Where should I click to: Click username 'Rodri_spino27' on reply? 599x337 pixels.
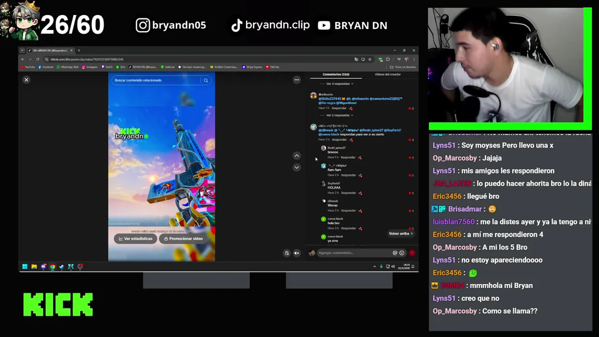tap(336, 148)
